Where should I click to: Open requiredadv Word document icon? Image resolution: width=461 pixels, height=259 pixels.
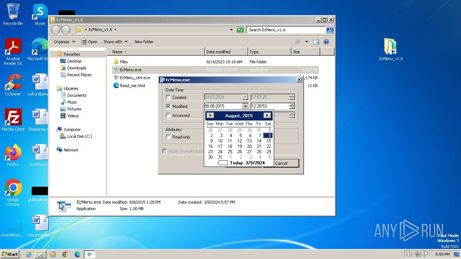(x=40, y=226)
